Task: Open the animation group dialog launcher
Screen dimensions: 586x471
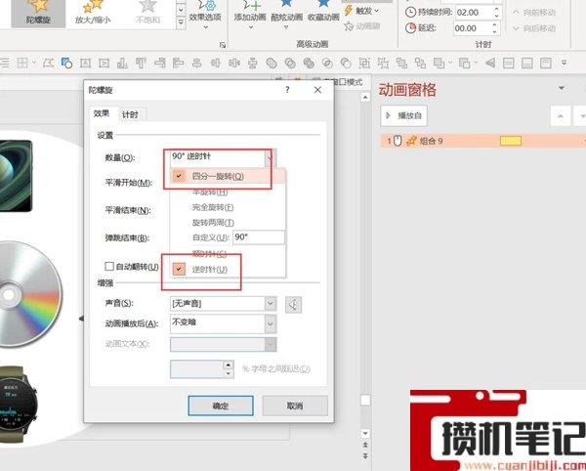Action: click(x=223, y=45)
